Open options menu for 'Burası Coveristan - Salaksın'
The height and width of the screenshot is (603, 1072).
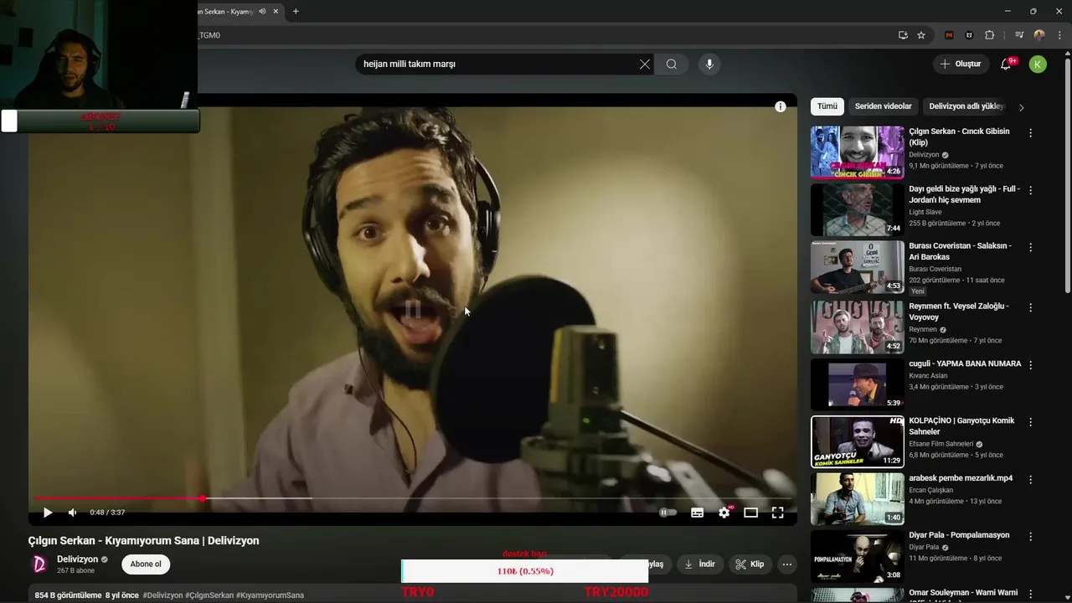coord(1031,247)
